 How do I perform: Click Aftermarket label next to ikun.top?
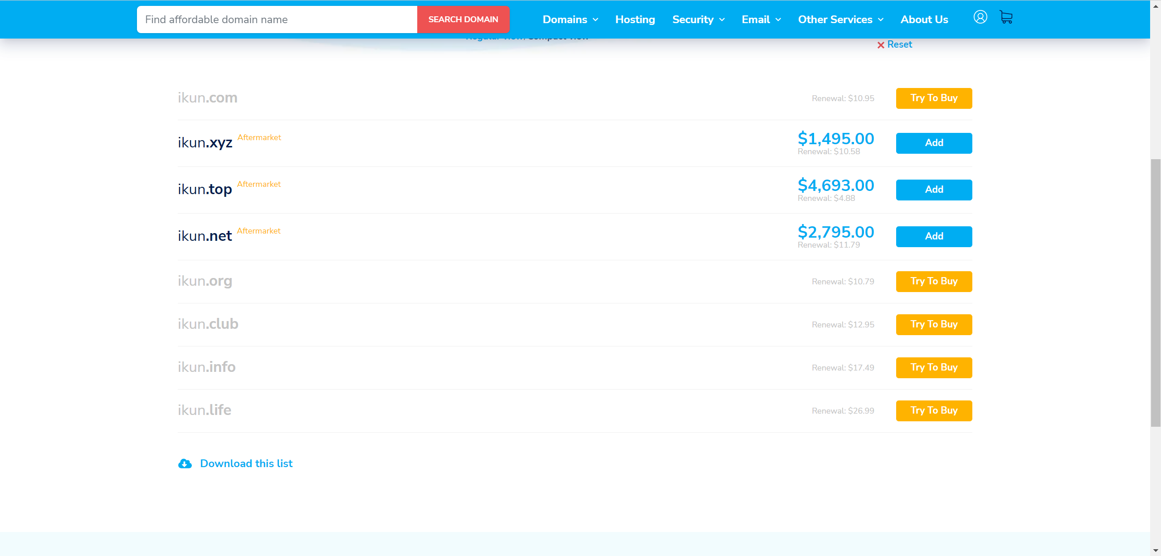pos(259,184)
